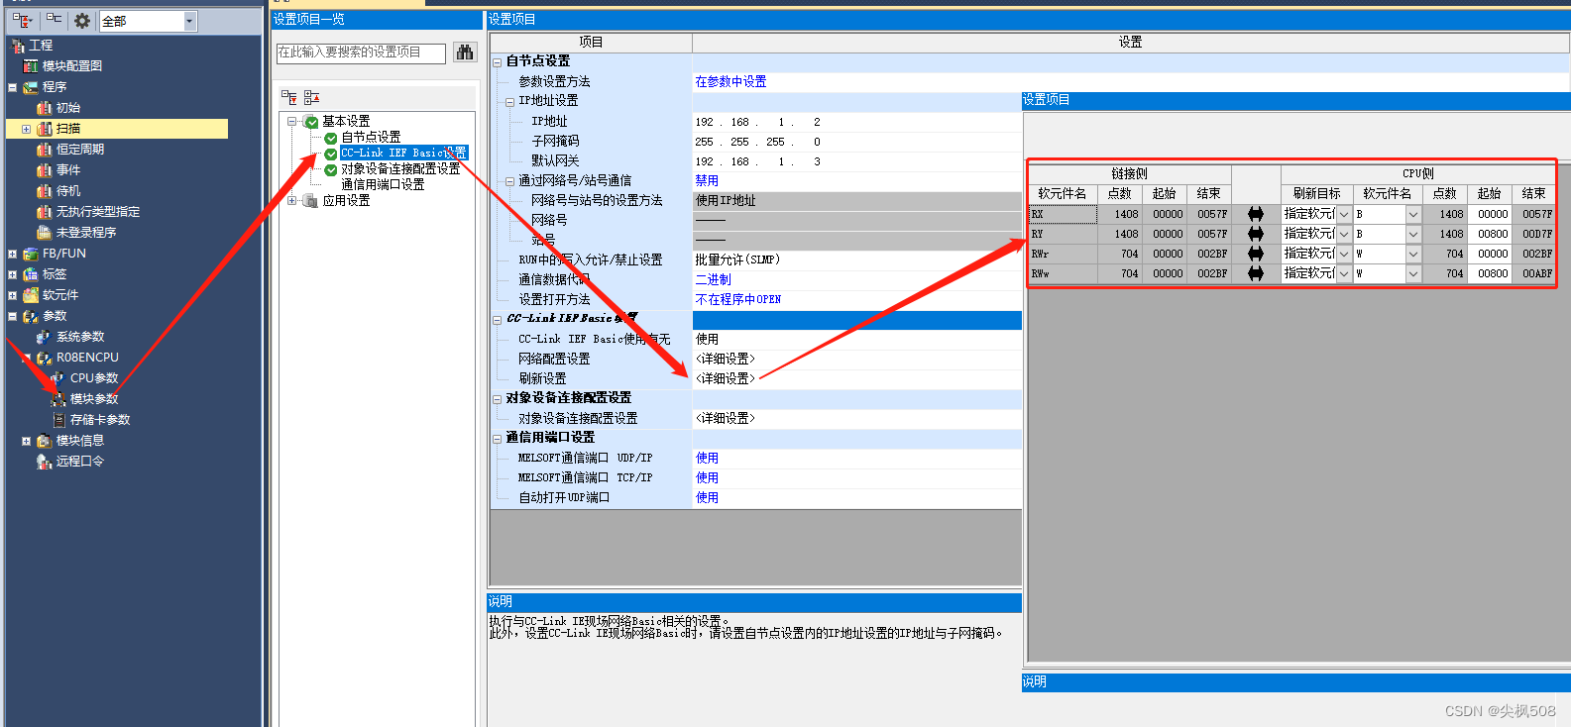1571x727 pixels.
Task: Click the CPU-side 起始 field 00800 in RY row
Action: click(x=1490, y=234)
